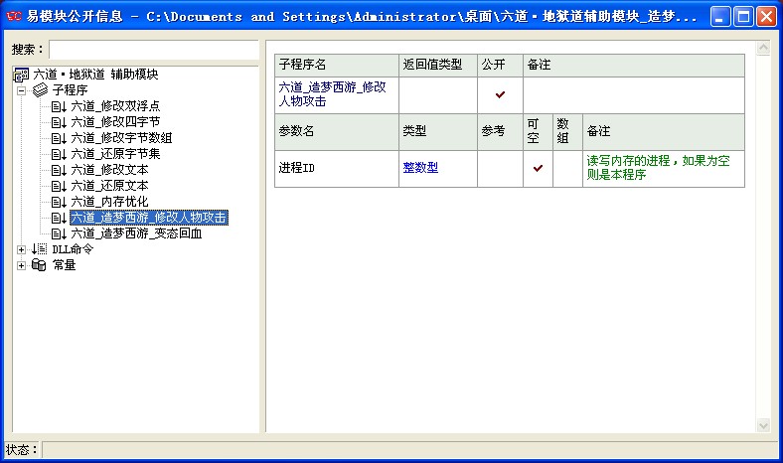Click the 常量 database icon
The image size is (783, 463).
click(39, 265)
